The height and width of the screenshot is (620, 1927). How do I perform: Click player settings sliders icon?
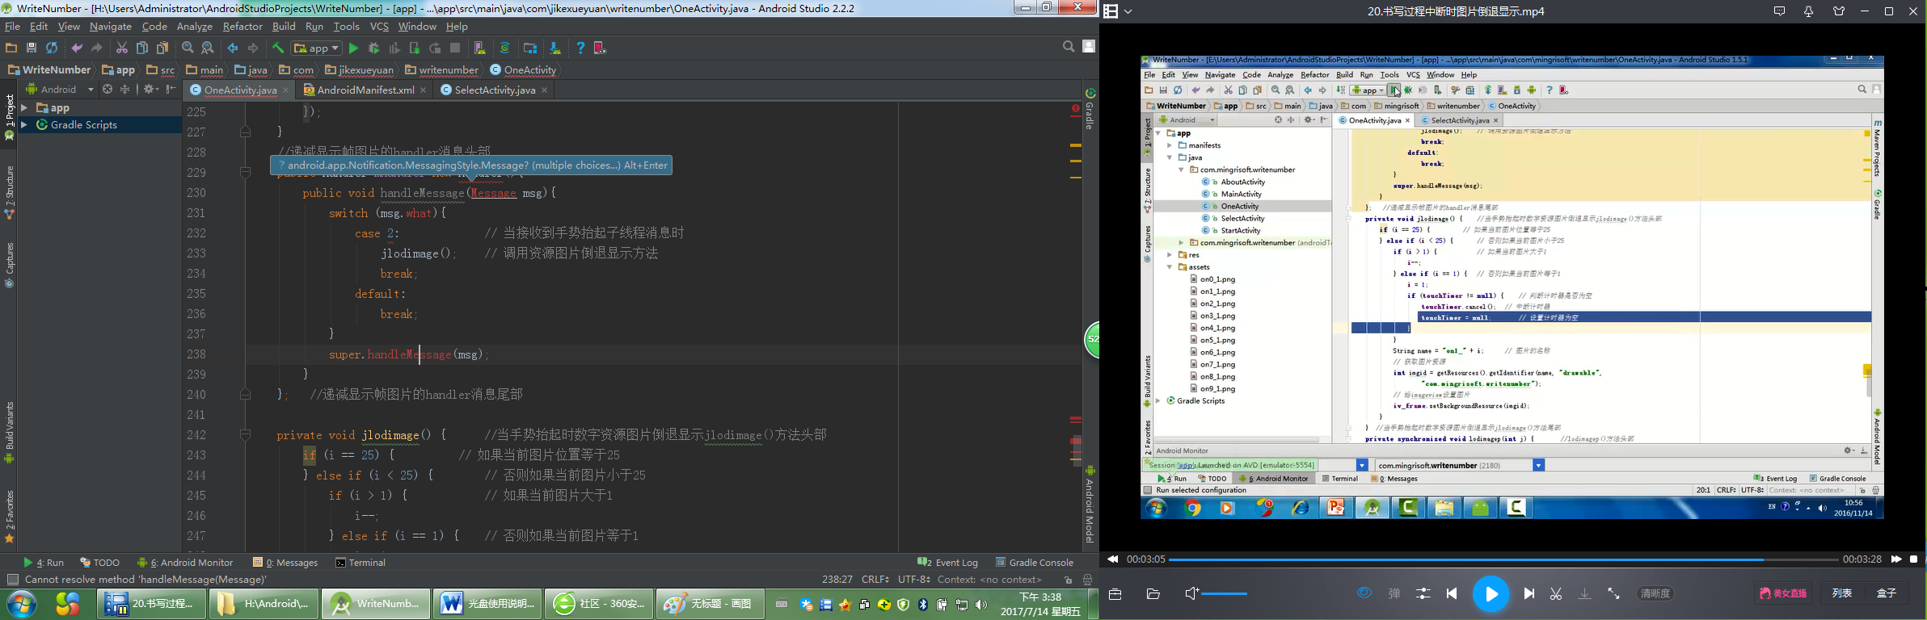[x=1423, y=593]
